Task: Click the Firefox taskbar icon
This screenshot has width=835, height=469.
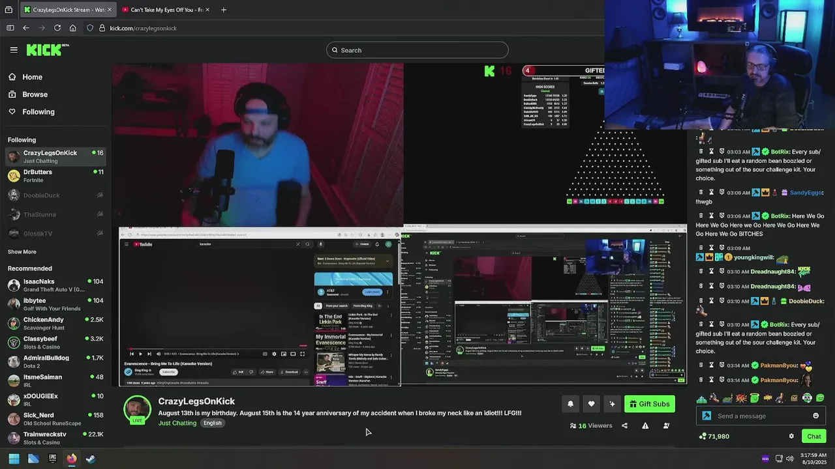Action: coord(72,459)
